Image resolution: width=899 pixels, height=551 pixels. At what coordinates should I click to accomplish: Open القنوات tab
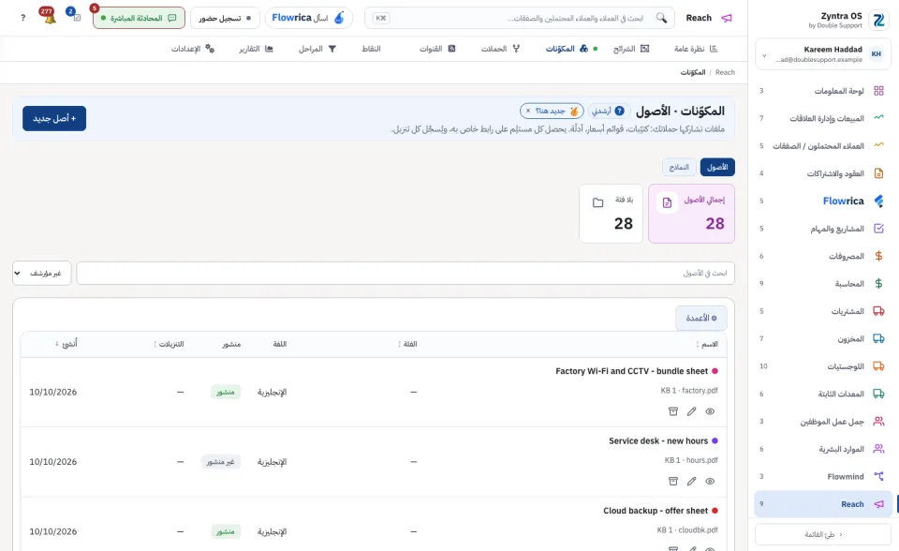[x=437, y=49]
